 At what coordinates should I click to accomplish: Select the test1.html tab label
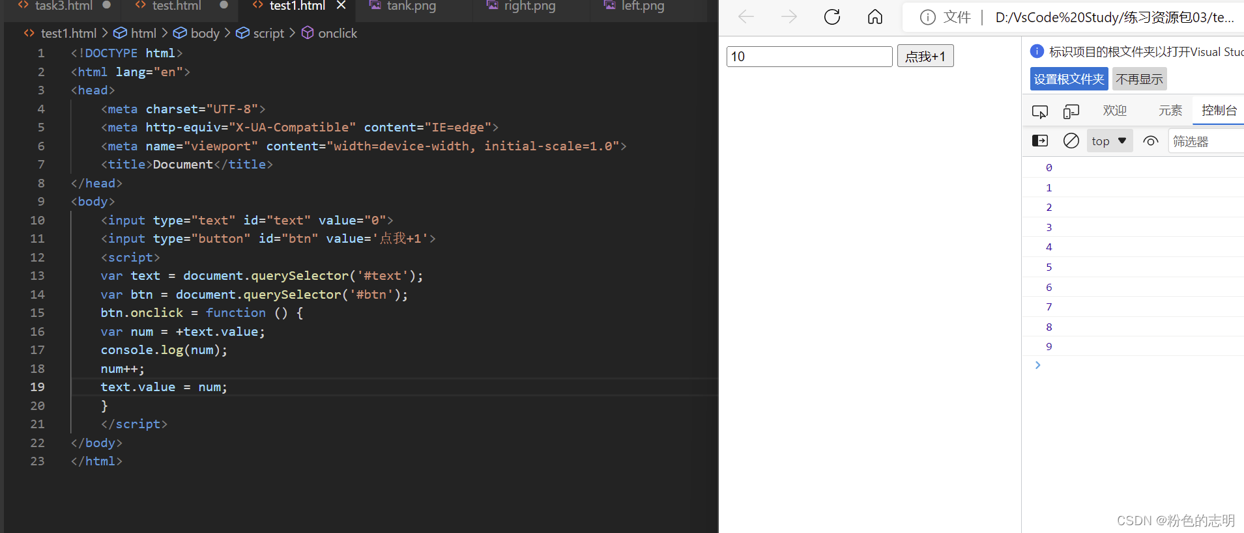[297, 6]
